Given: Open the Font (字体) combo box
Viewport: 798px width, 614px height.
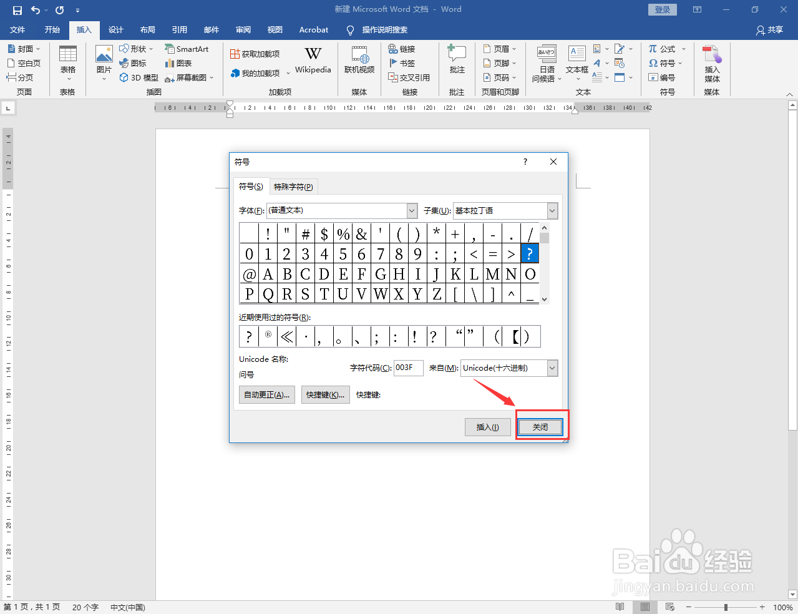Looking at the screenshot, I should click(342, 211).
